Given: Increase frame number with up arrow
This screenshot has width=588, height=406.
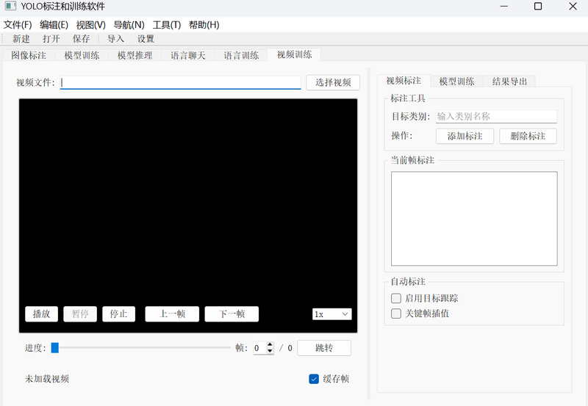Looking at the screenshot, I should (270, 344).
